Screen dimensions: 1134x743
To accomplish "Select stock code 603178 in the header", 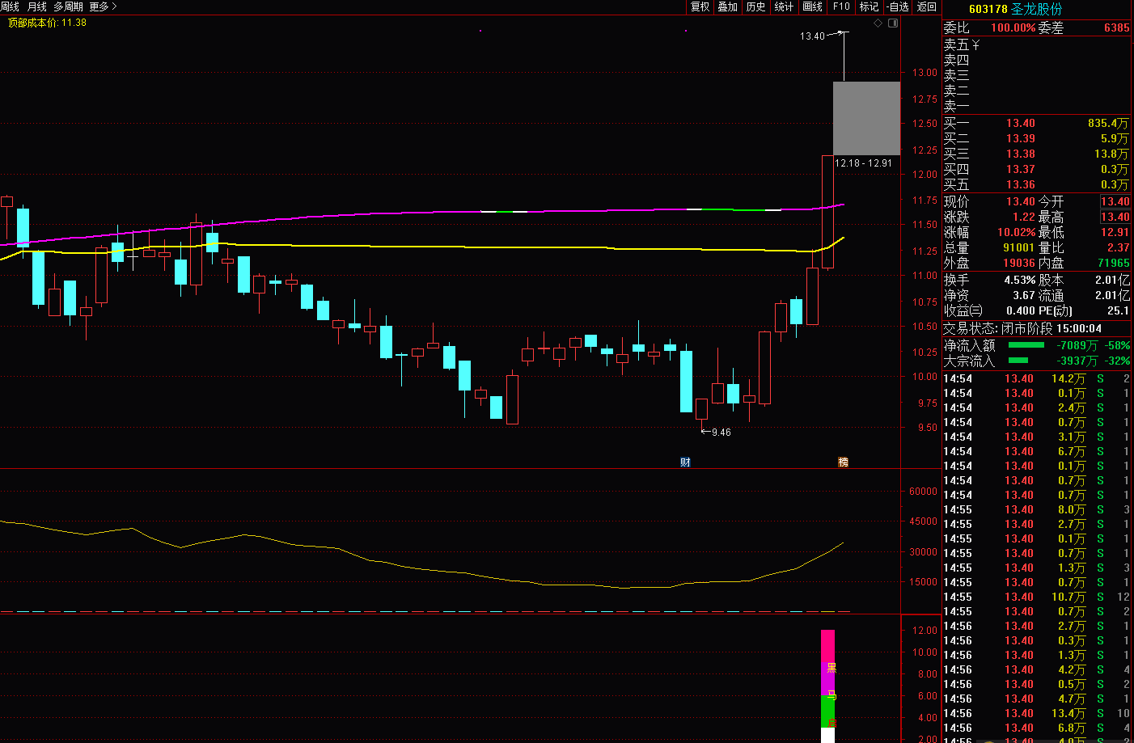I will pyautogui.click(x=988, y=9).
